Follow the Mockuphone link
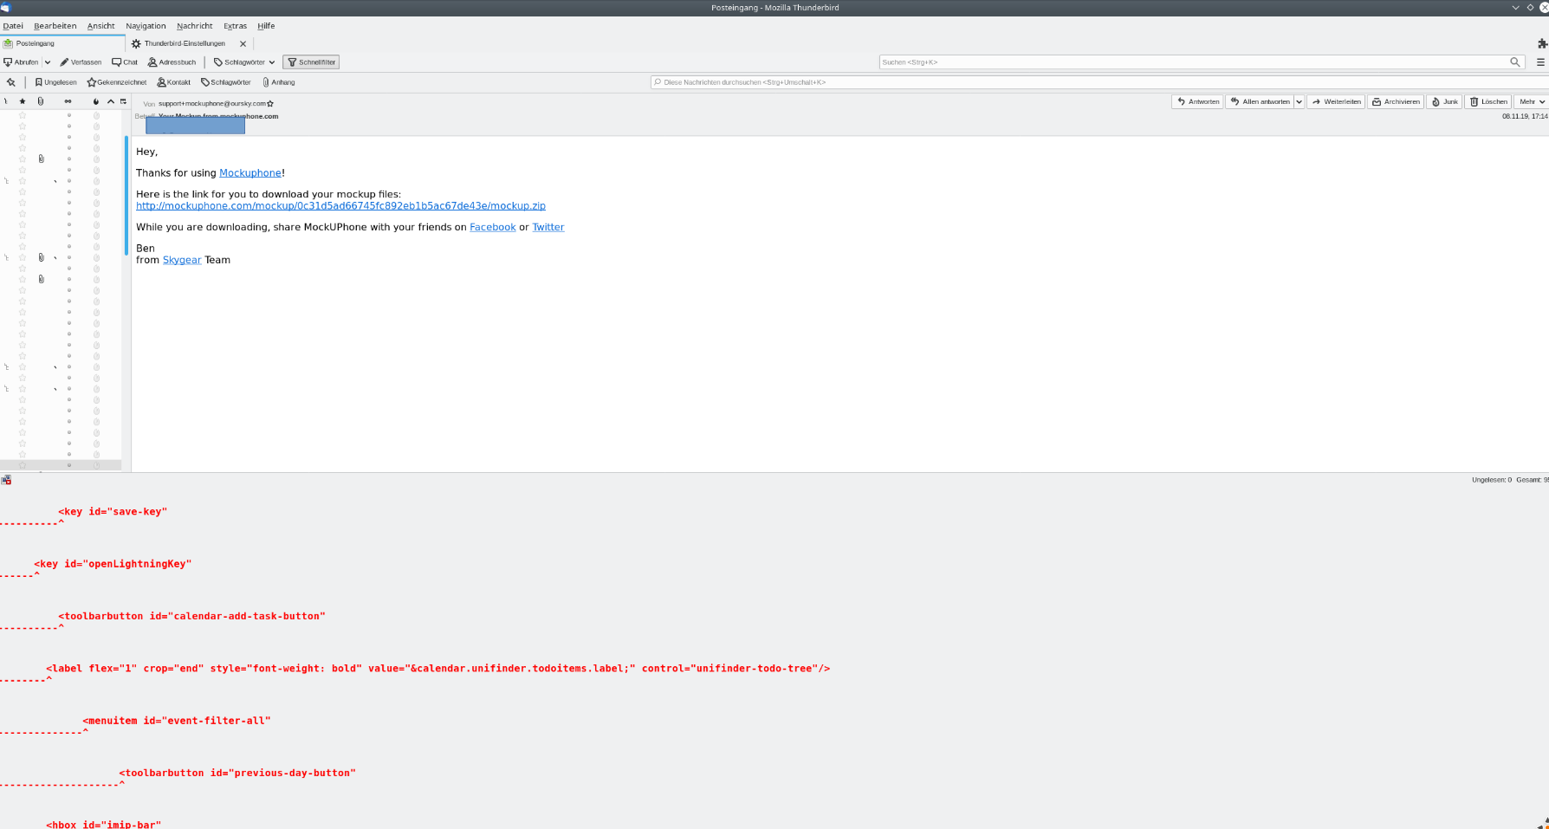This screenshot has width=1549, height=829. tap(250, 173)
